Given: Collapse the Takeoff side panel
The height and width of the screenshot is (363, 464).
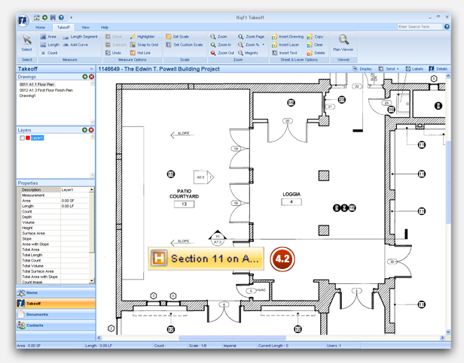Looking at the screenshot, I should [91, 69].
